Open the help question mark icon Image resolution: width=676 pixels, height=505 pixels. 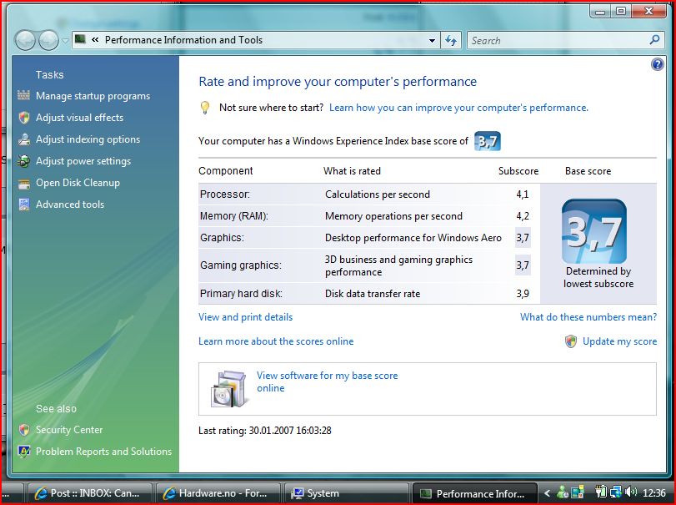[x=657, y=65]
